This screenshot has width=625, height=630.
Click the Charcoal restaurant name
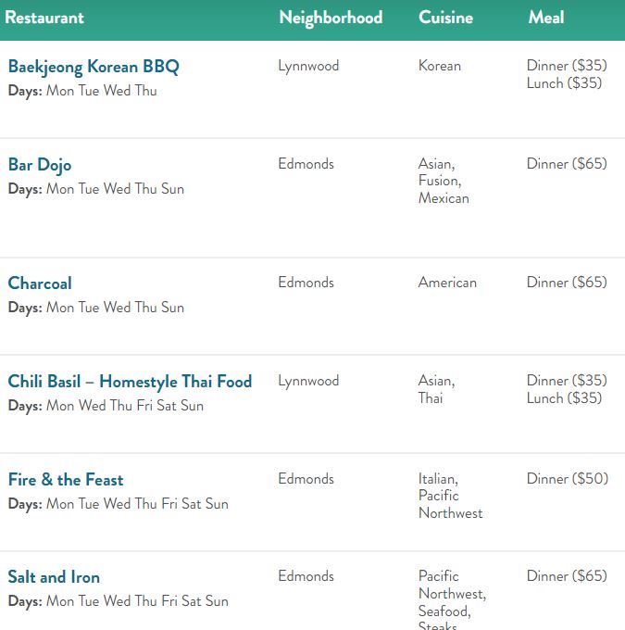tap(40, 283)
